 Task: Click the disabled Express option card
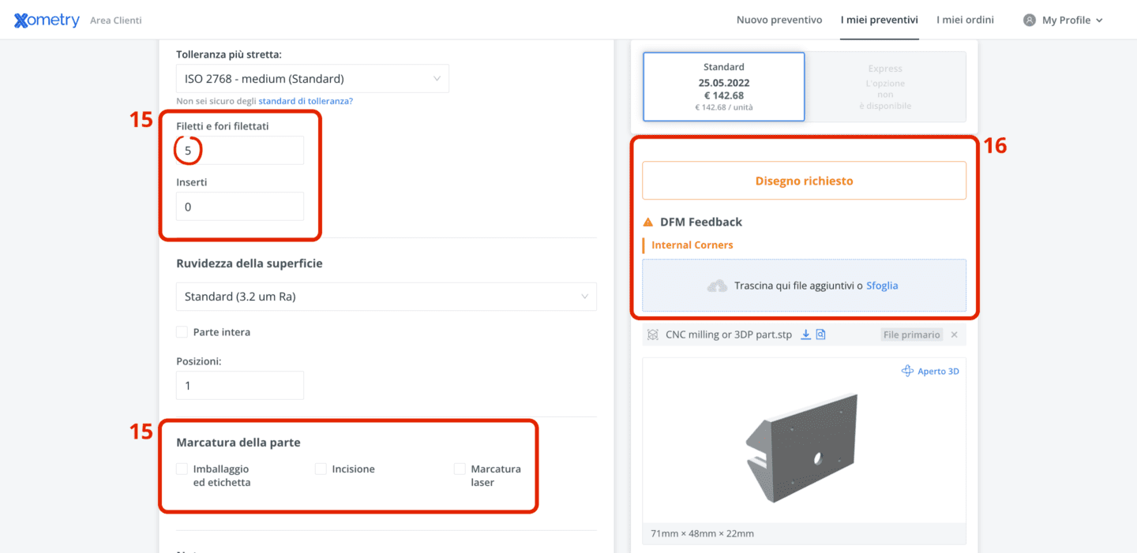click(x=885, y=87)
